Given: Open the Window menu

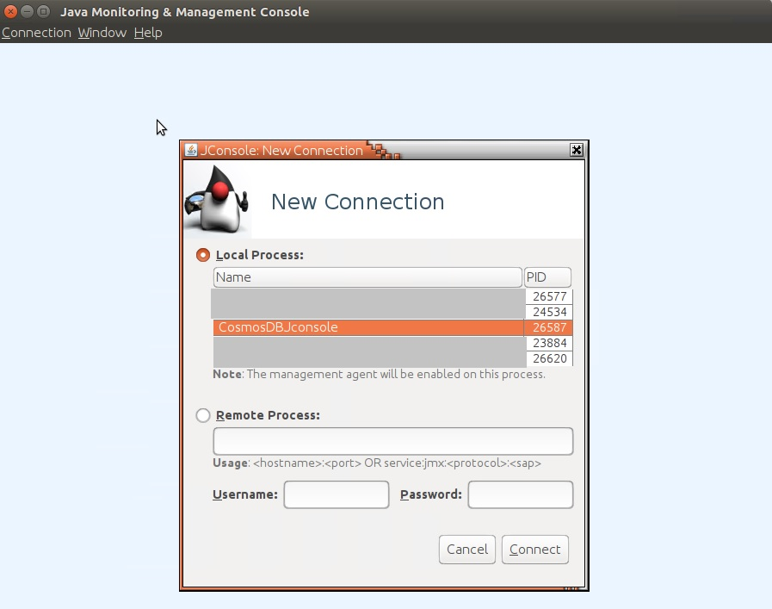Looking at the screenshot, I should pyautogui.click(x=102, y=33).
